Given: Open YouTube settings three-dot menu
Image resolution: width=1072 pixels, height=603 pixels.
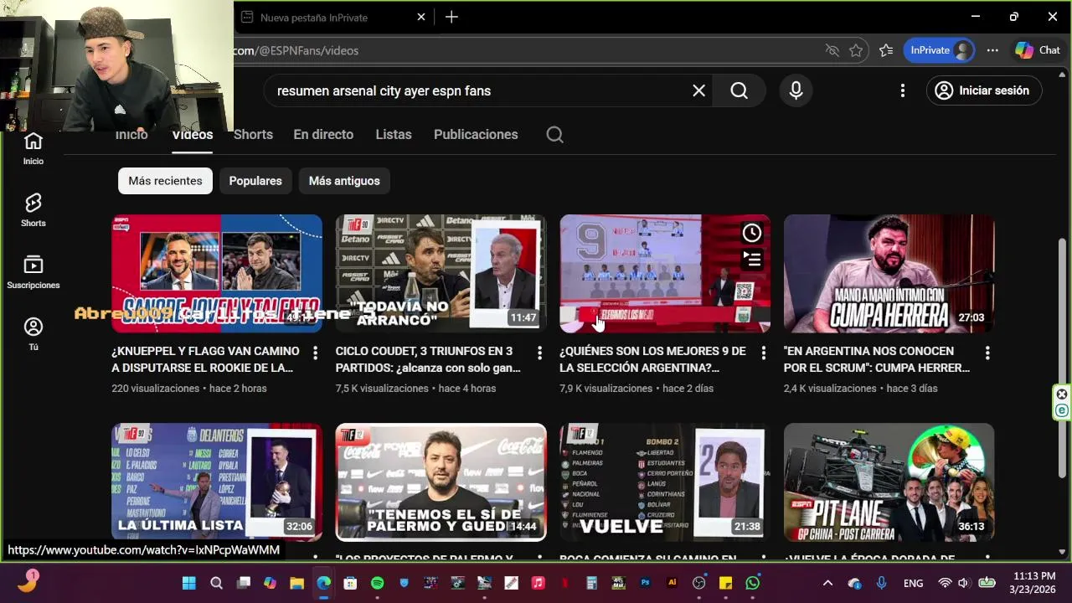Looking at the screenshot, I should tap(902, 90).
